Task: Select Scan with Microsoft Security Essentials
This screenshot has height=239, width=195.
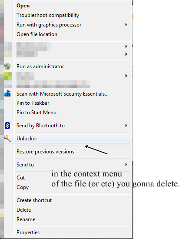Action: tap(63, 94)
